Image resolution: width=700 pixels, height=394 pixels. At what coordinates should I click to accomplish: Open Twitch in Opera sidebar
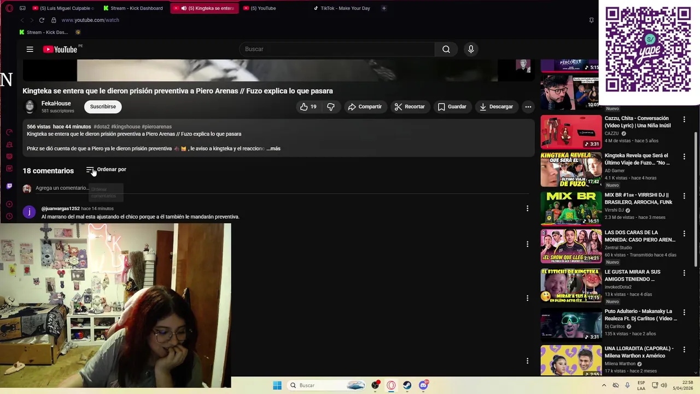9,186
